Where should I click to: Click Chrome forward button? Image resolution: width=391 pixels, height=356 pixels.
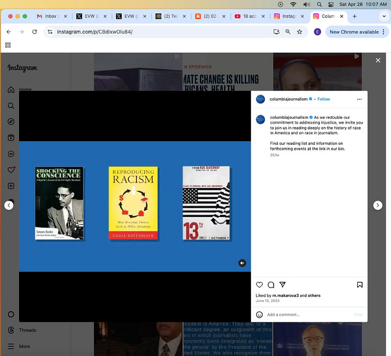point(21,31)
